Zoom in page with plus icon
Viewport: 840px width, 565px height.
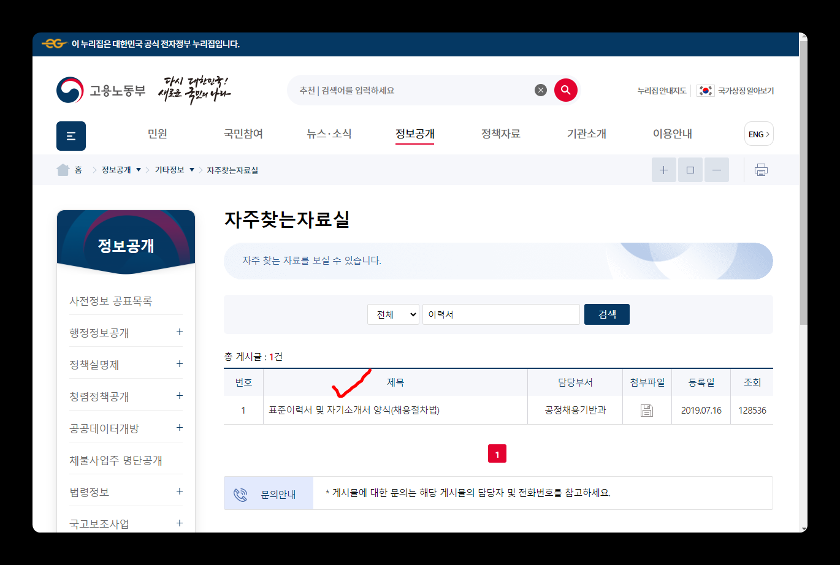coord(663,170)
